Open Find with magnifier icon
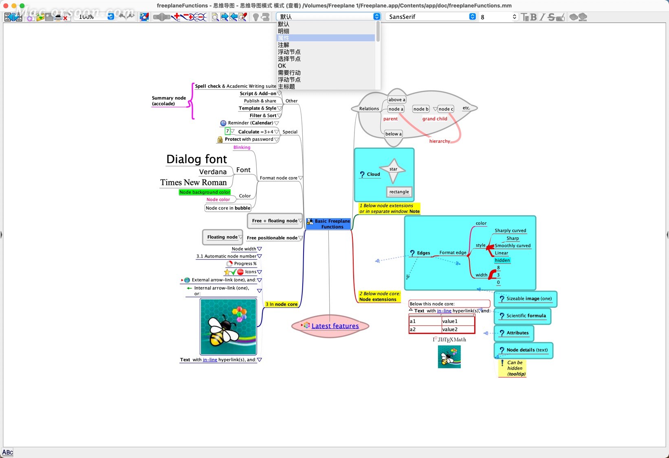The image size is (669, 458). tap(215, 17)
